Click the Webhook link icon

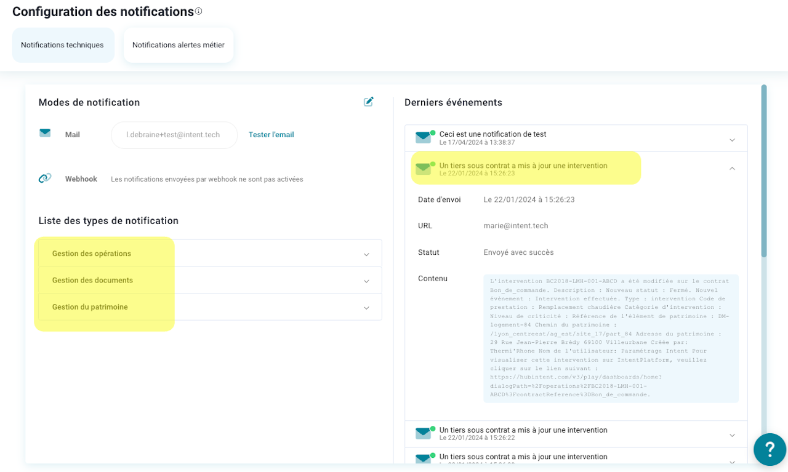pos(45,178)
